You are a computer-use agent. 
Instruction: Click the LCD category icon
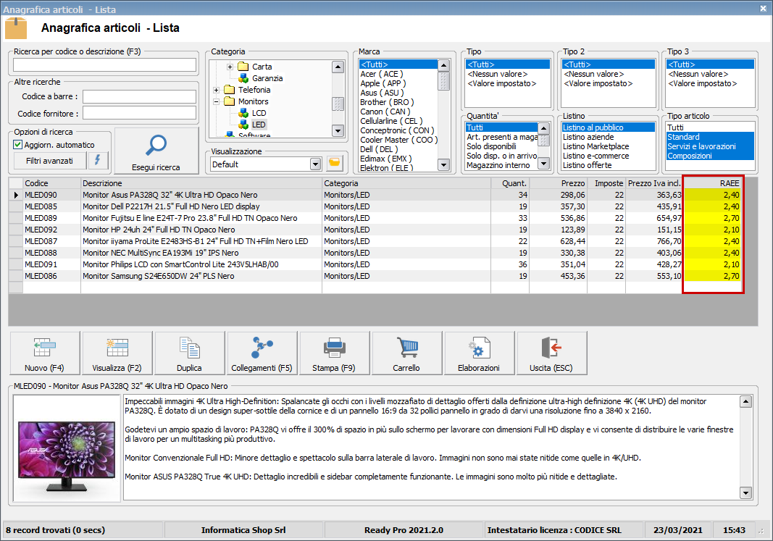pyautogui.click(x=243, y=113)
